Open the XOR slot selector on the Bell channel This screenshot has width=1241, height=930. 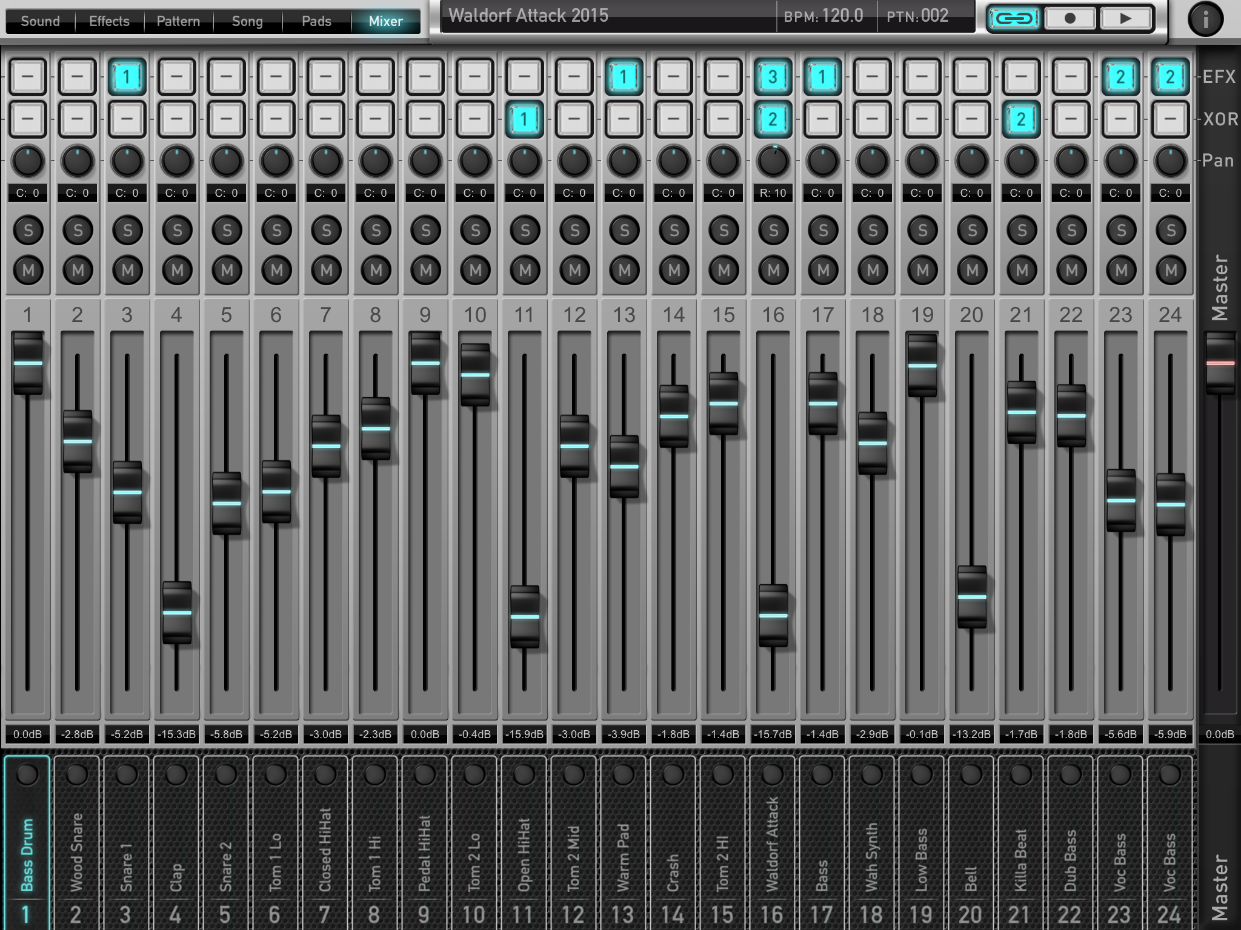click(x=971, y=119)
